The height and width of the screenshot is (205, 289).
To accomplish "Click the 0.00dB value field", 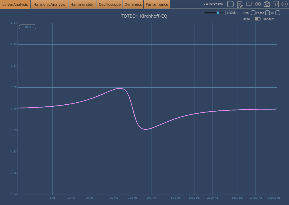I will click(x=231, y=13).
